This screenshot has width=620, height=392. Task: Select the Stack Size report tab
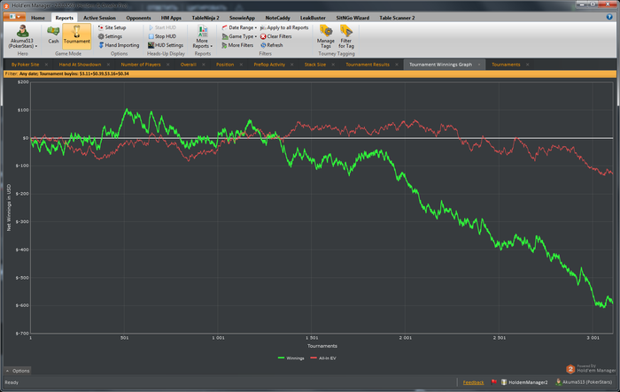(x=315, y=65)
